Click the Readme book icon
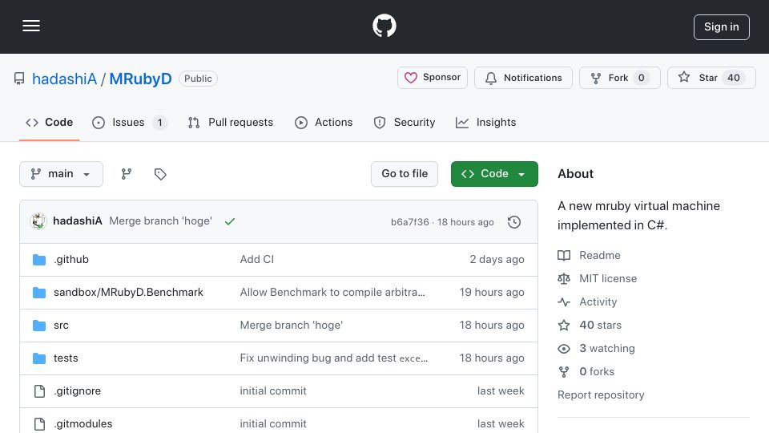 tap(564, 255)
